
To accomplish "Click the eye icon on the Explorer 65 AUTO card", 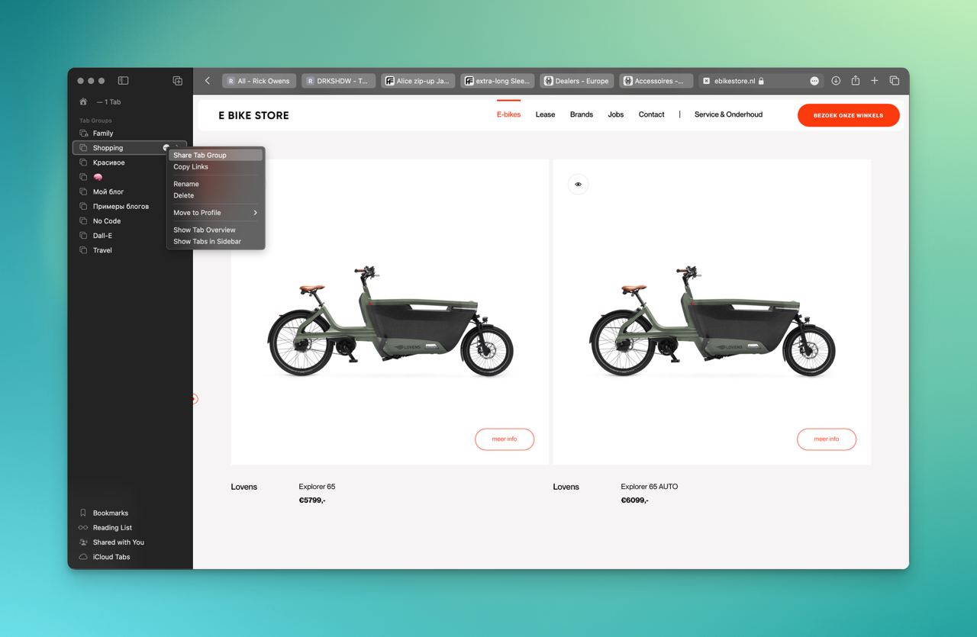I will point(578,185).
